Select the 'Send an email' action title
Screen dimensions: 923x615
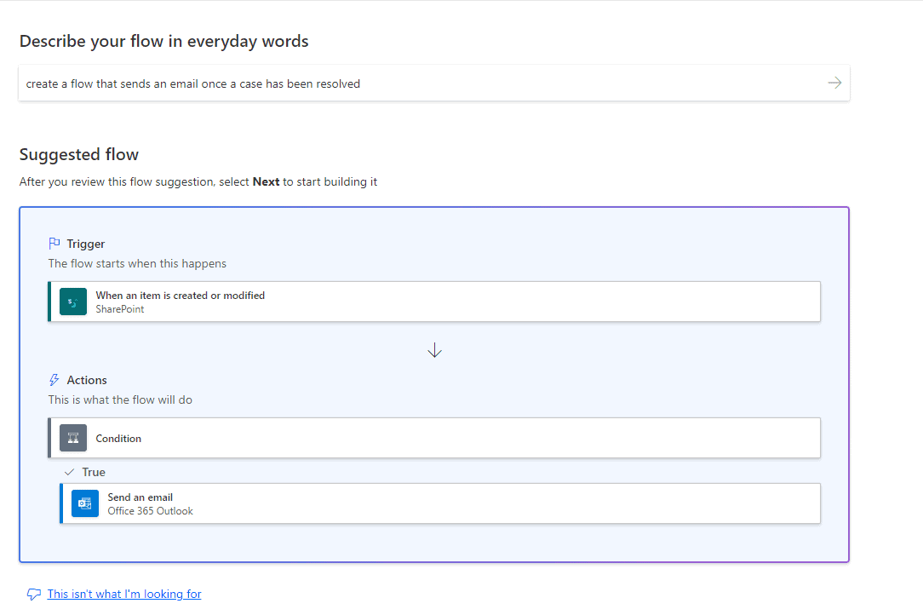click(140, 497)
